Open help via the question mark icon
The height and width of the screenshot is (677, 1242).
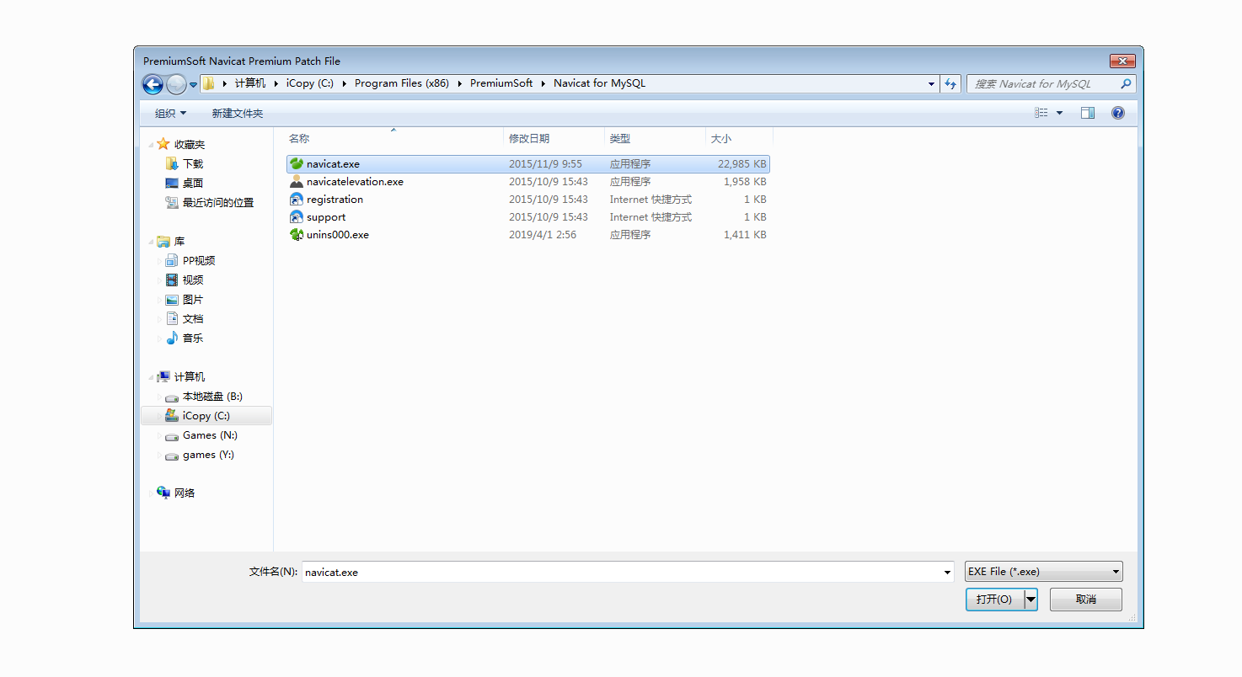[1118, 113]
